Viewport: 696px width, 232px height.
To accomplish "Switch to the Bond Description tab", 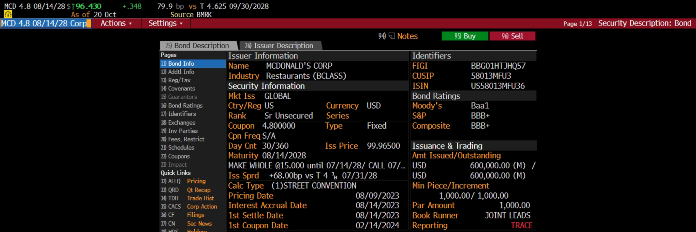I will click(x=199, y=46).
